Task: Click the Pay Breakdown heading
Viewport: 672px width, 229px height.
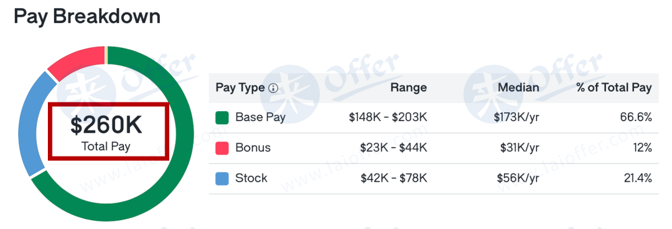Action: click(87, 17)
